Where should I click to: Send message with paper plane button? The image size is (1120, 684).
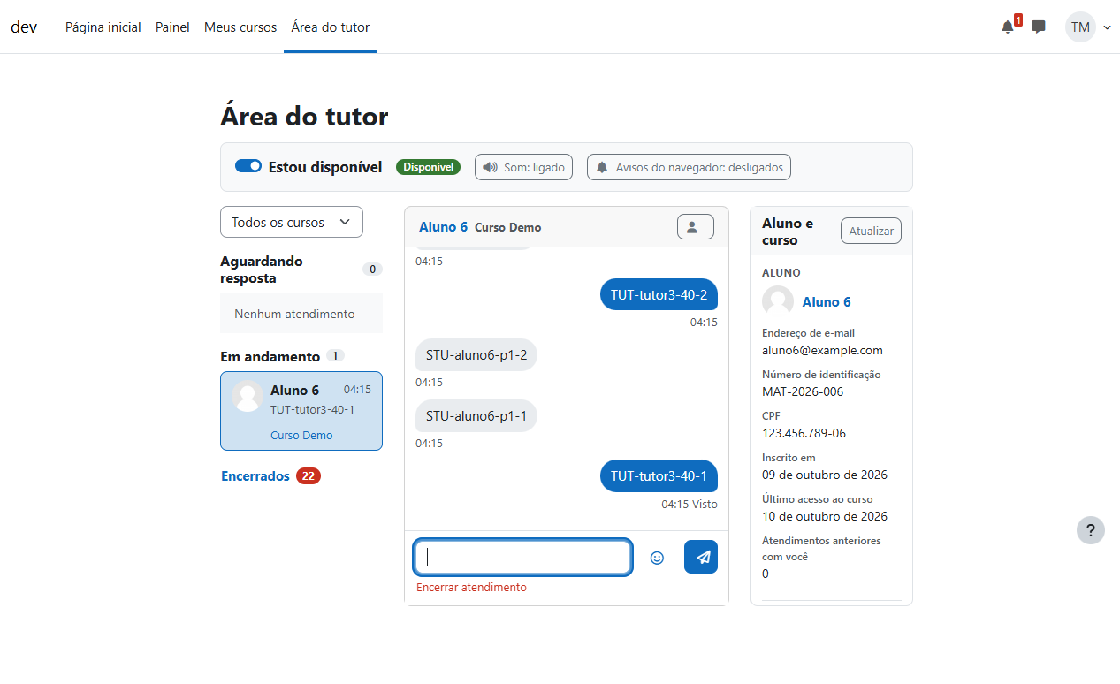(x=701, y=557)
